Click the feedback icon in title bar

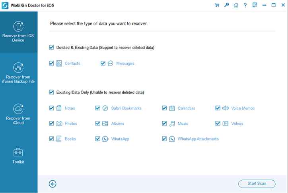click(255, 5)
